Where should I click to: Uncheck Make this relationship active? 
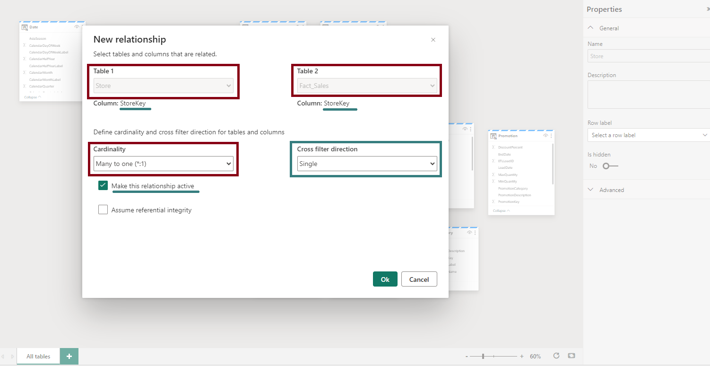(103, 185)
